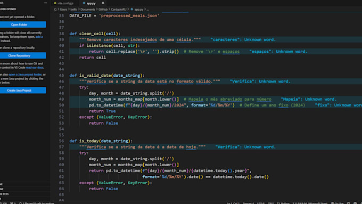Follow the 'add a' folder link

39,37
